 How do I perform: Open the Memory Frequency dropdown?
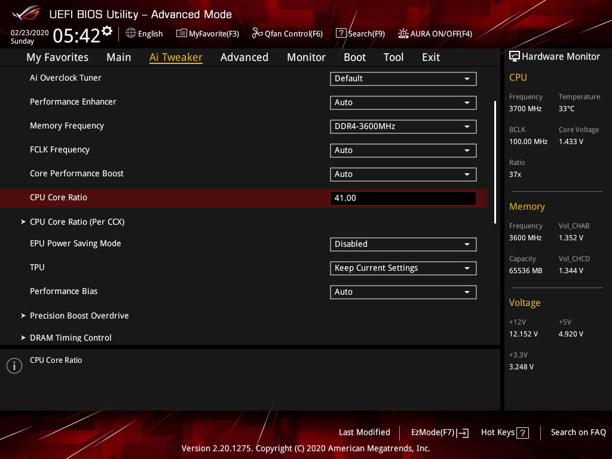[x=403, y=127]
